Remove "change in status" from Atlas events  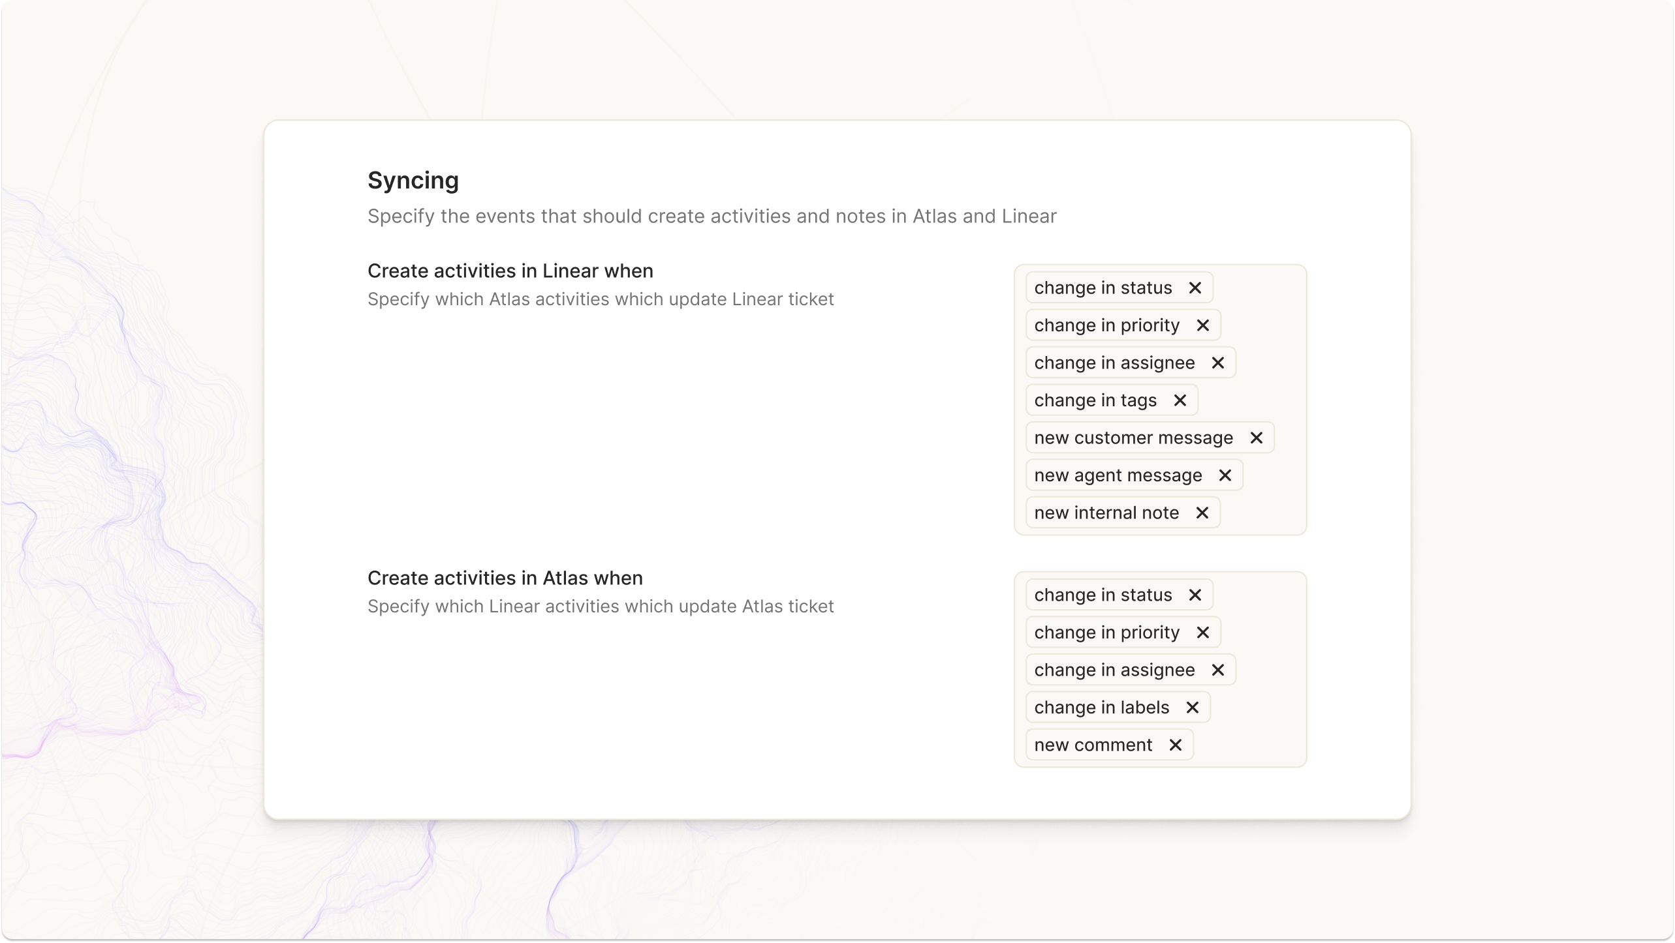1196,594
